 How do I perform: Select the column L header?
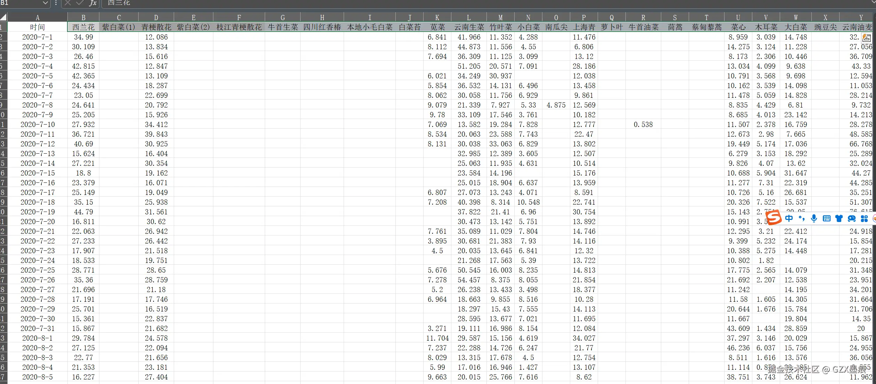[469, 17]
